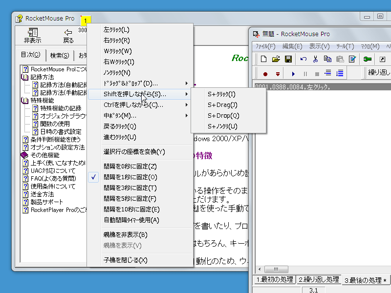Click the Edit note pencil icon
The width and height of the screenshot is (391, 293).
click(x=352, y=59)
